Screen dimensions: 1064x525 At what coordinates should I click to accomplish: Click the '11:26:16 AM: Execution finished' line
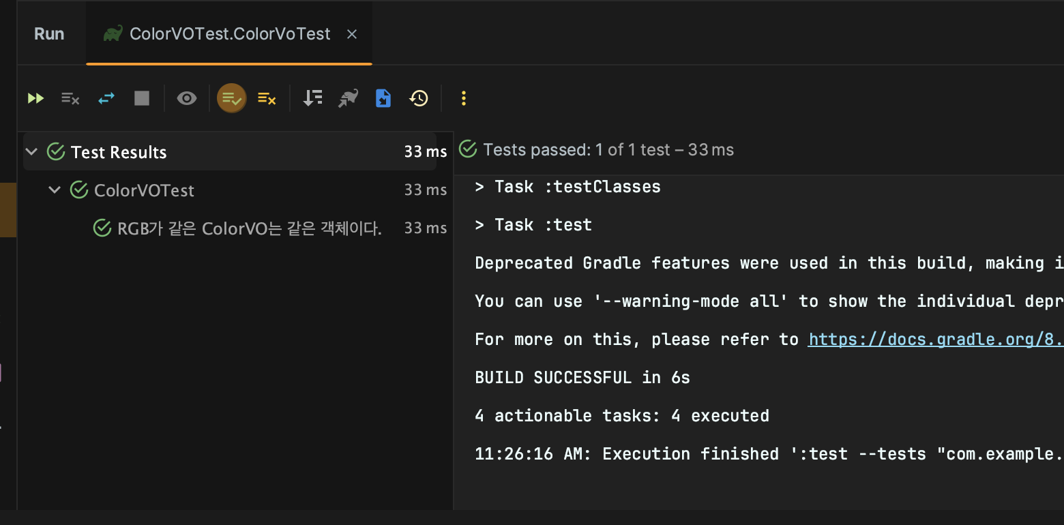point(769,454)
